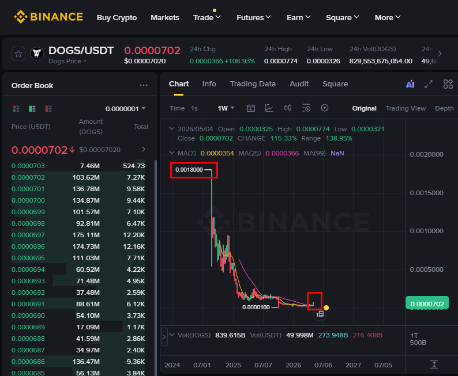The width and height of the screenshot is (458, 376).
Task: Select order price 0.0000694
Action: tap(28, 269)
